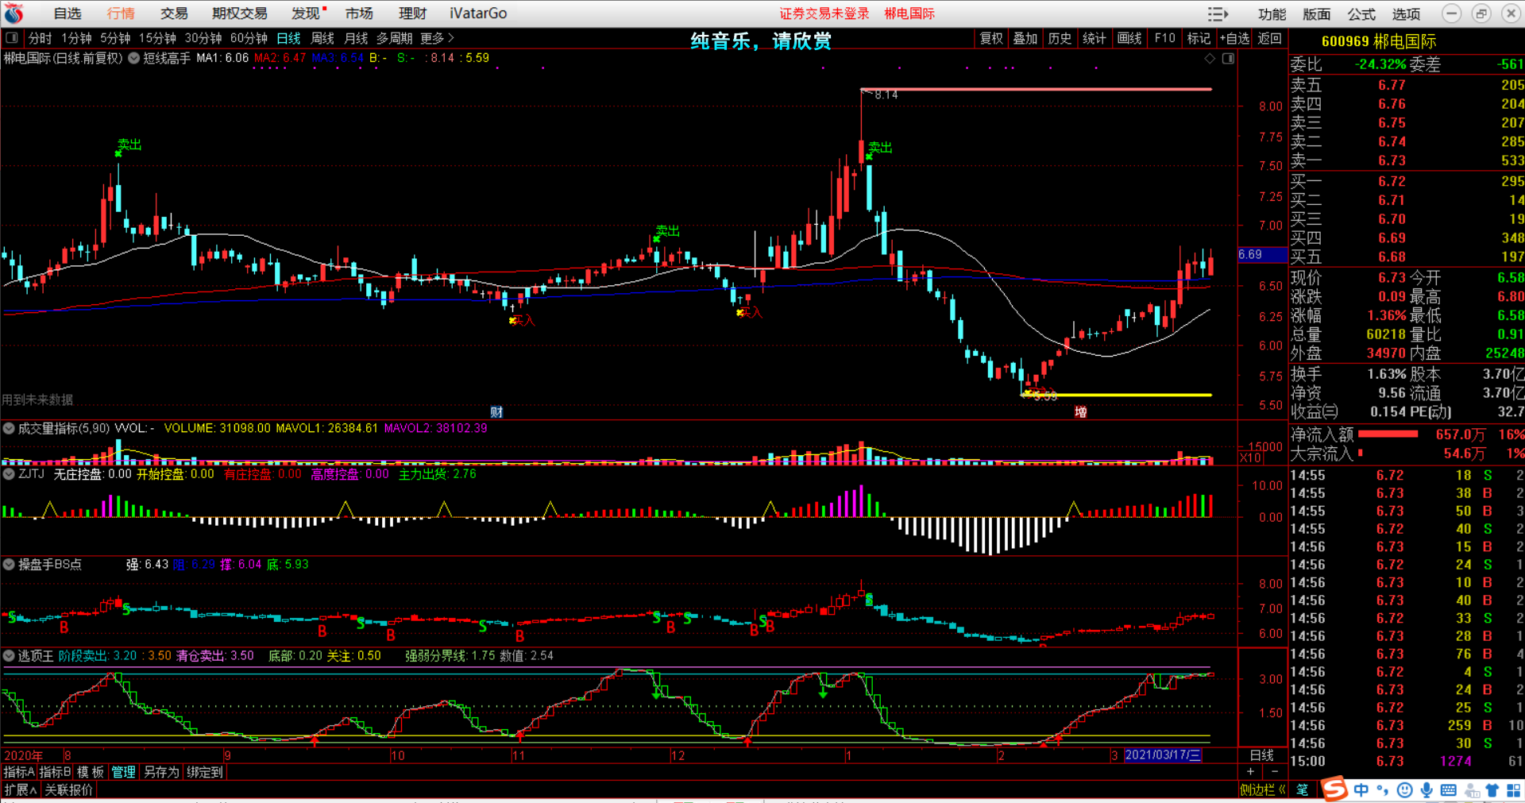Toggle the 成交量指标 panel marker
Image resolution: width=1525 pixels, height=803 pixels.
pos(9,428)
